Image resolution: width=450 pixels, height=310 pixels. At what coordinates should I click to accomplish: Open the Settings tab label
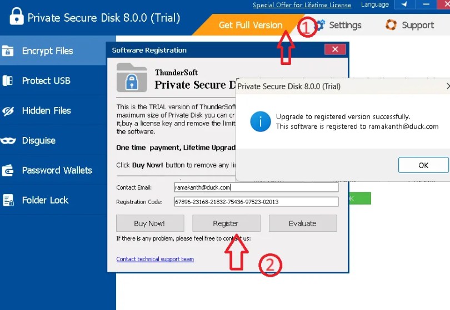point(345,25)
